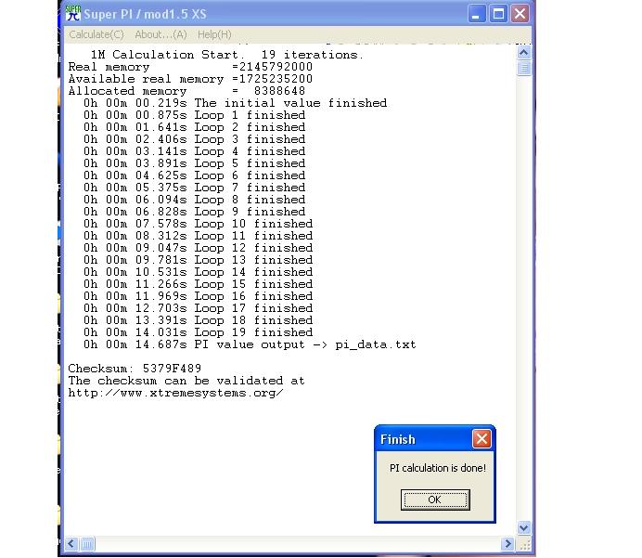Click the 'Super PI / mod1.5 XS' title text
Image resolution: width=642 pixels, height=558 pixels.
(x=146, y=14)
